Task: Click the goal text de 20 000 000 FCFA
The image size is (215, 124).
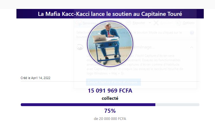Action: pyautogui.click(x=110, y=119)
